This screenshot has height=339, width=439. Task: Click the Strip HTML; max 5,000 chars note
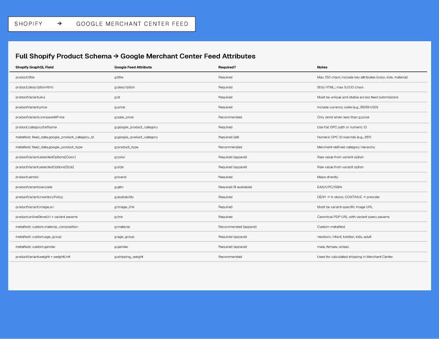click(340, 87)
